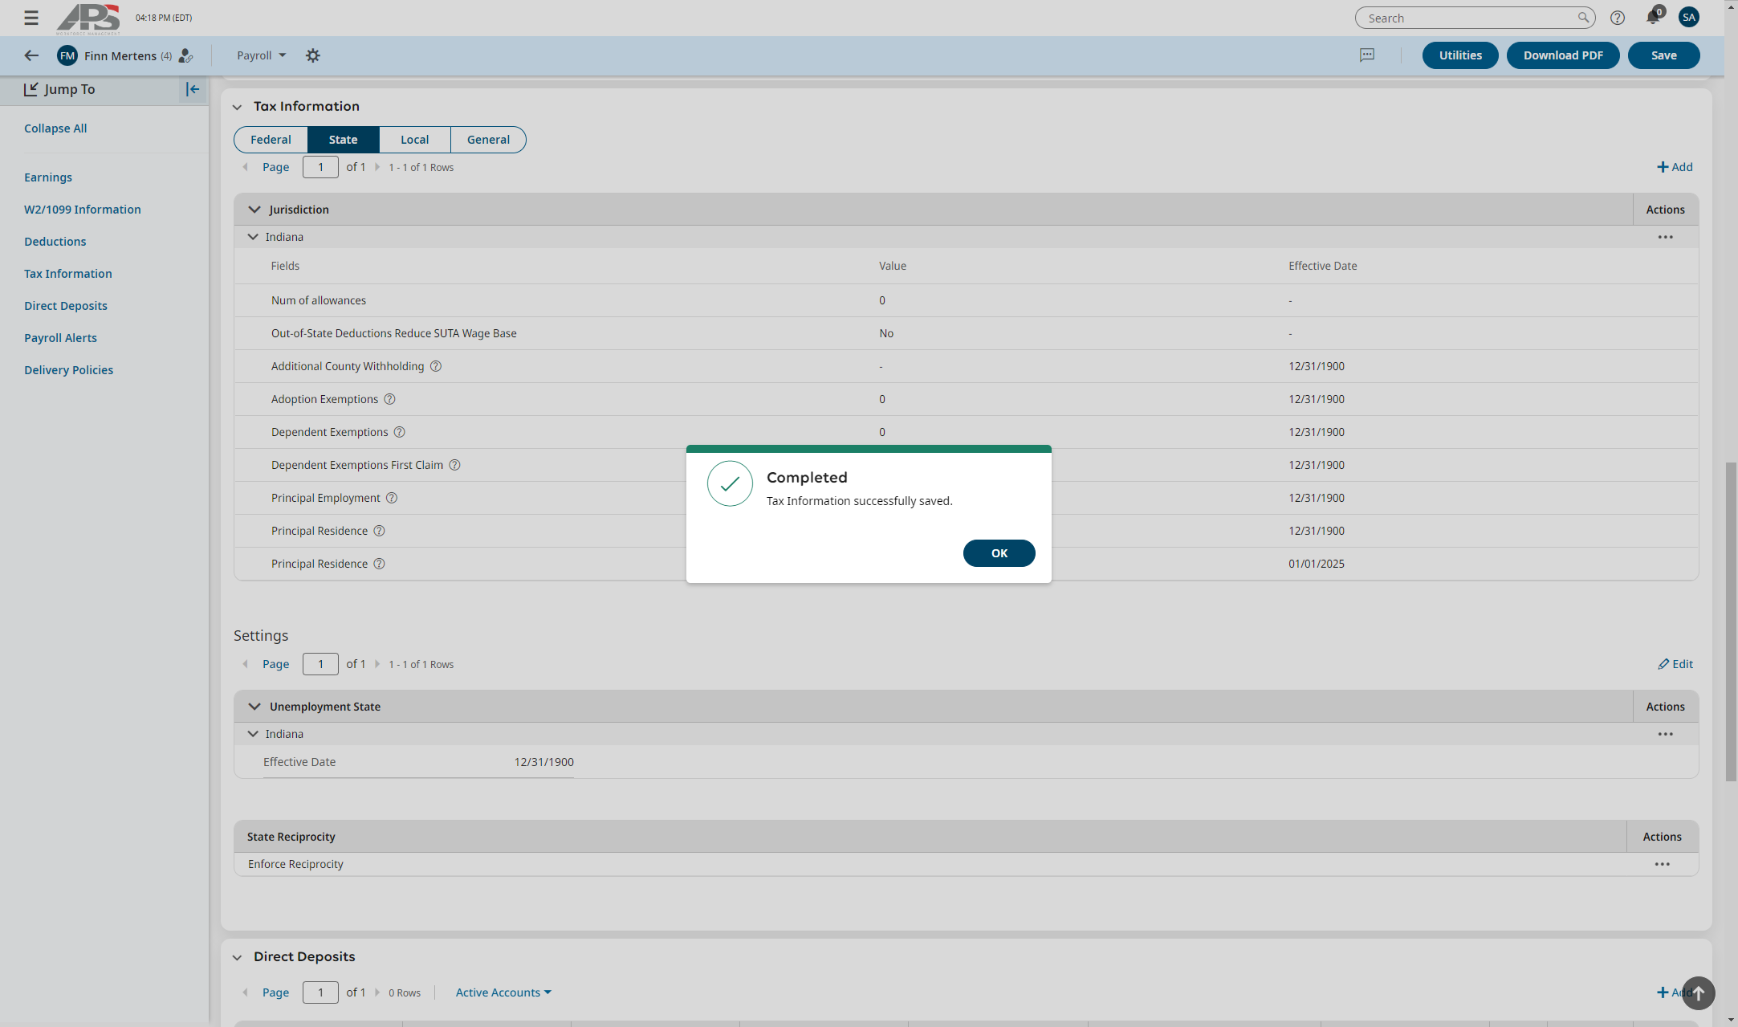Open the notifications bell

point(1653,17)
